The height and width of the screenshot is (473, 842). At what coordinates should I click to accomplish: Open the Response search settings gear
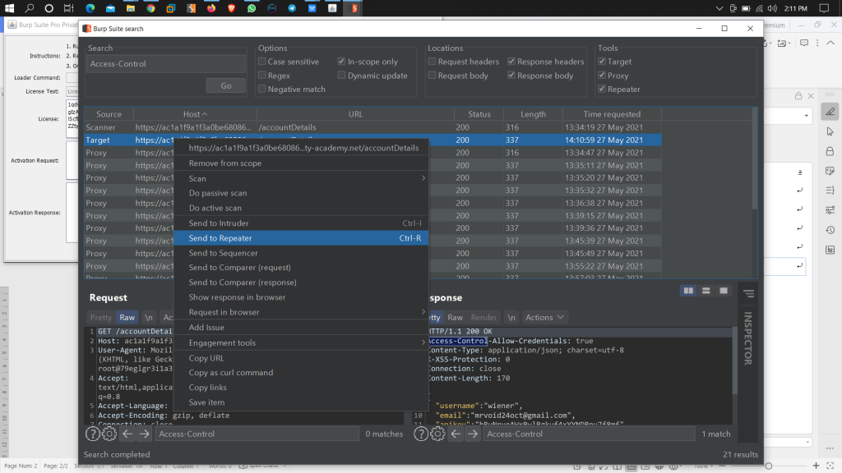(x=437, y=434)
